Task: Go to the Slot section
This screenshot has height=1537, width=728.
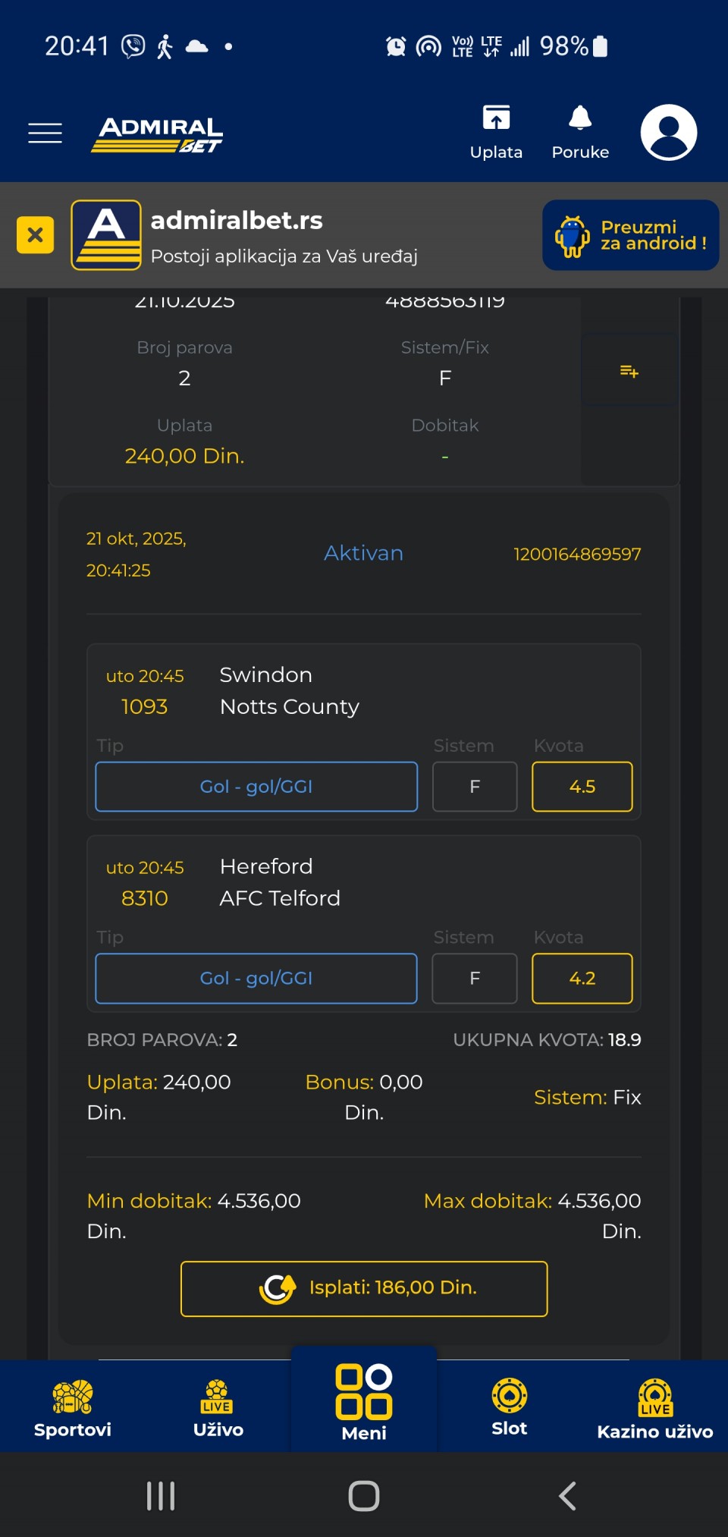Action: (510, 1408)
